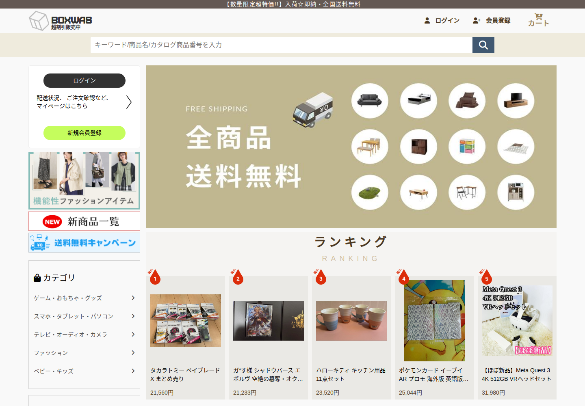Select the dining table set circle icon
This screenshot has width=585, height=406.
click(x=370, y=147)
